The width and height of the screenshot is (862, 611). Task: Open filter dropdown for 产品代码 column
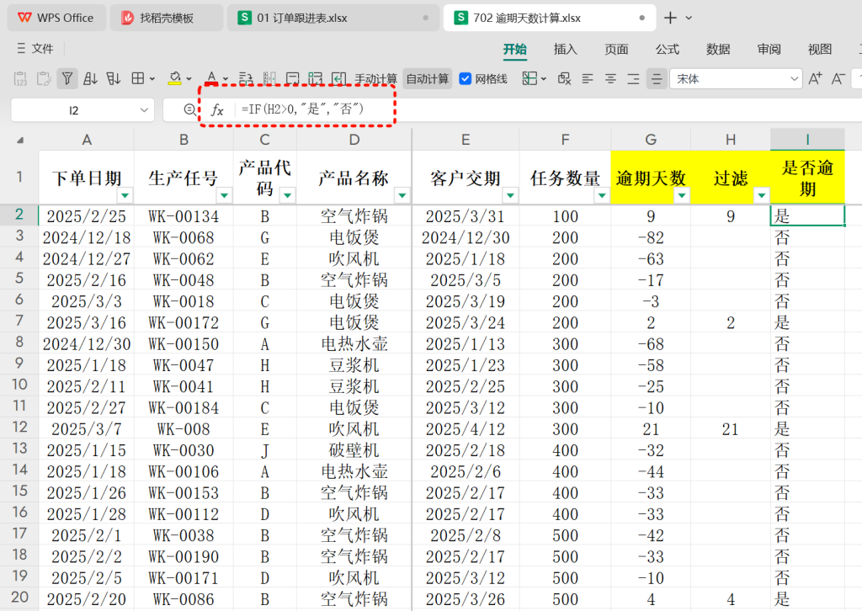point(288,195)
